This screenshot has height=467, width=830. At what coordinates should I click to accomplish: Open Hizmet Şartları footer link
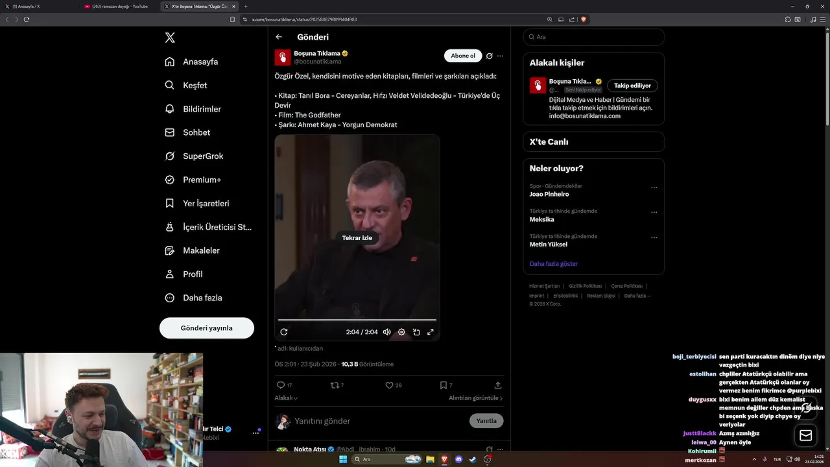click(x=544, y=286)
